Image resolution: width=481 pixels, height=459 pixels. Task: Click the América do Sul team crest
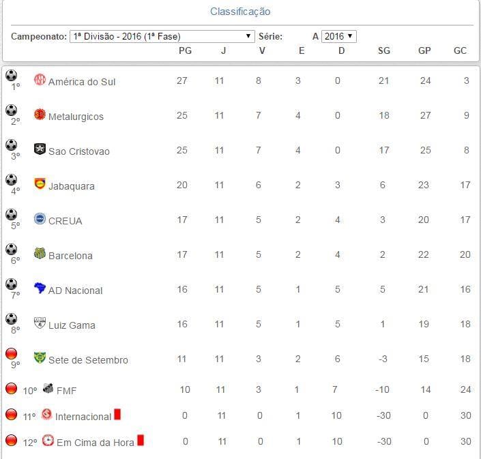point(40,80)
